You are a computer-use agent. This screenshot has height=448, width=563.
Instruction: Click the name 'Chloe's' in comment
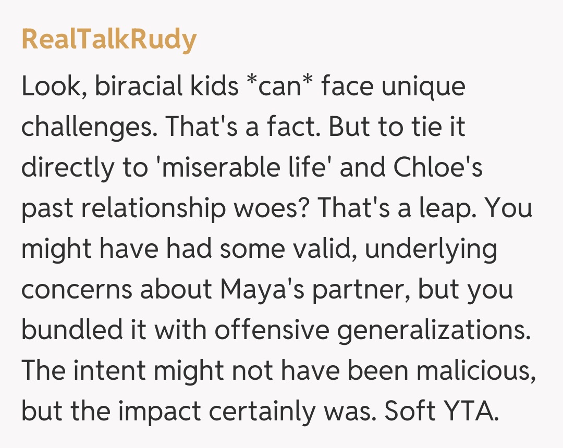click(x=438, y=168)
